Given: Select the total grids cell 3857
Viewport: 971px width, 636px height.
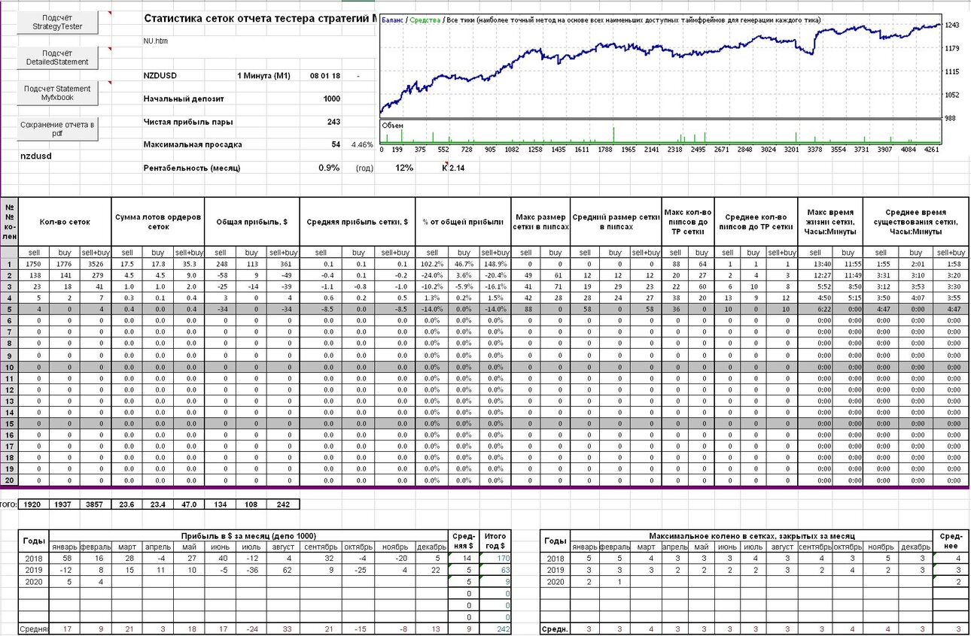Looking at the screenshot, I should (96, 504).
